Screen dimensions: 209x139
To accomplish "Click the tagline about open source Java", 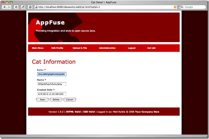I will 66,31.
